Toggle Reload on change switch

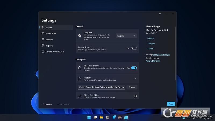[134, 68]
